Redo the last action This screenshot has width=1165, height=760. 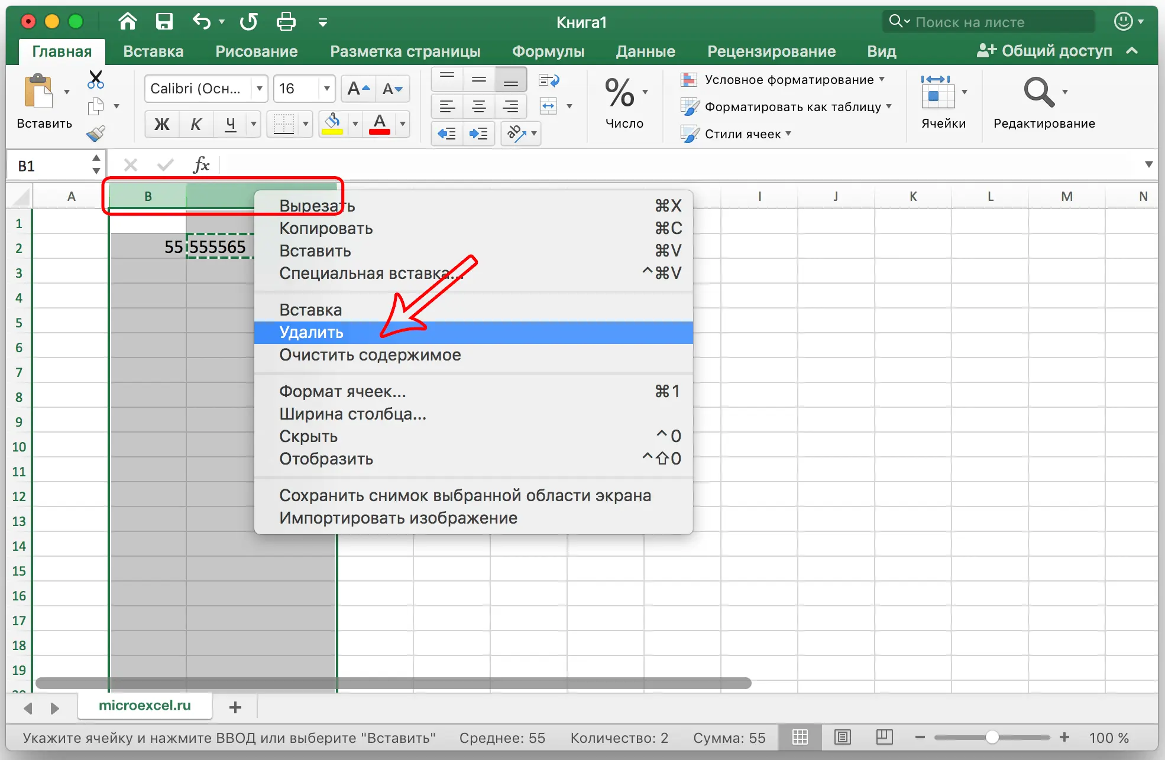[x=248, y=22]
